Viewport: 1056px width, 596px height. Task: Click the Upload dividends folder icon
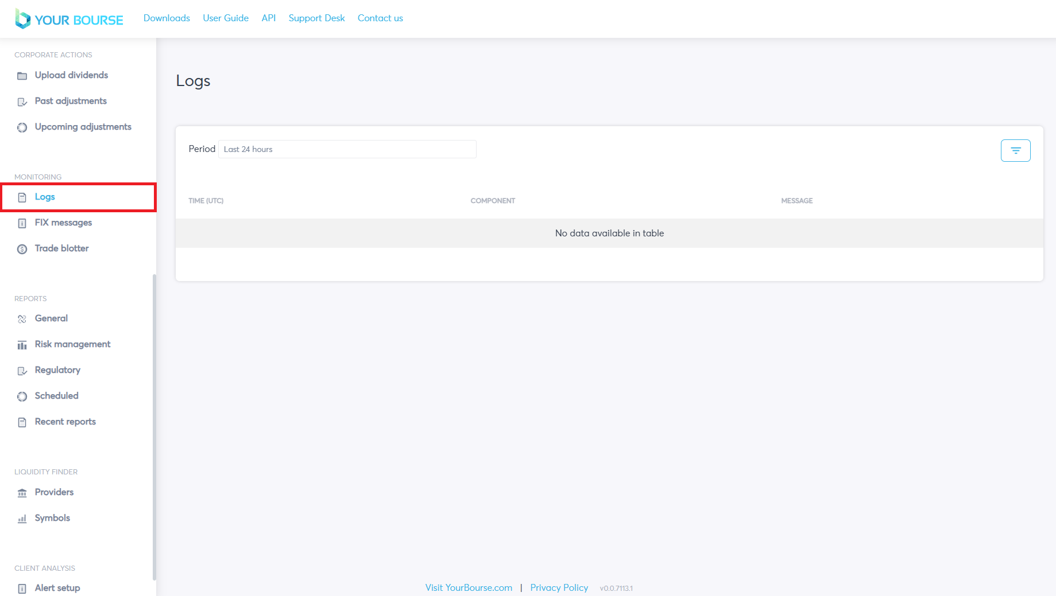click(22, 76)
